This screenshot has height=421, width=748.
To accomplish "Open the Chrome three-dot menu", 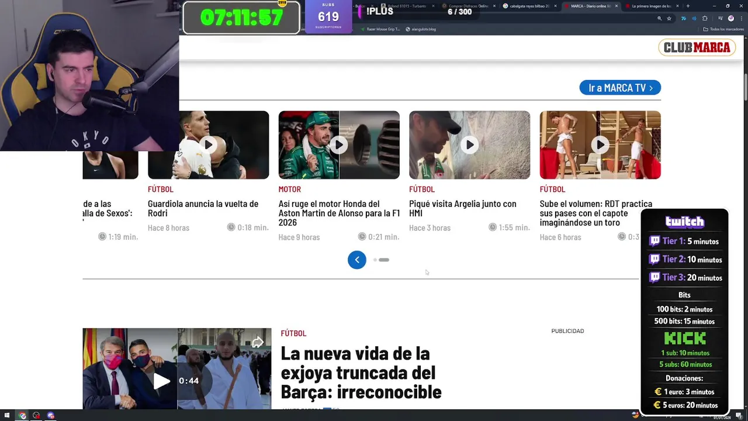I will pyautogui.click(x=741, y=19).
